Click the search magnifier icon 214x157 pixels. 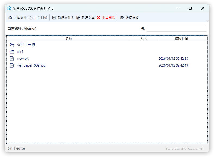tap(143, 28)
